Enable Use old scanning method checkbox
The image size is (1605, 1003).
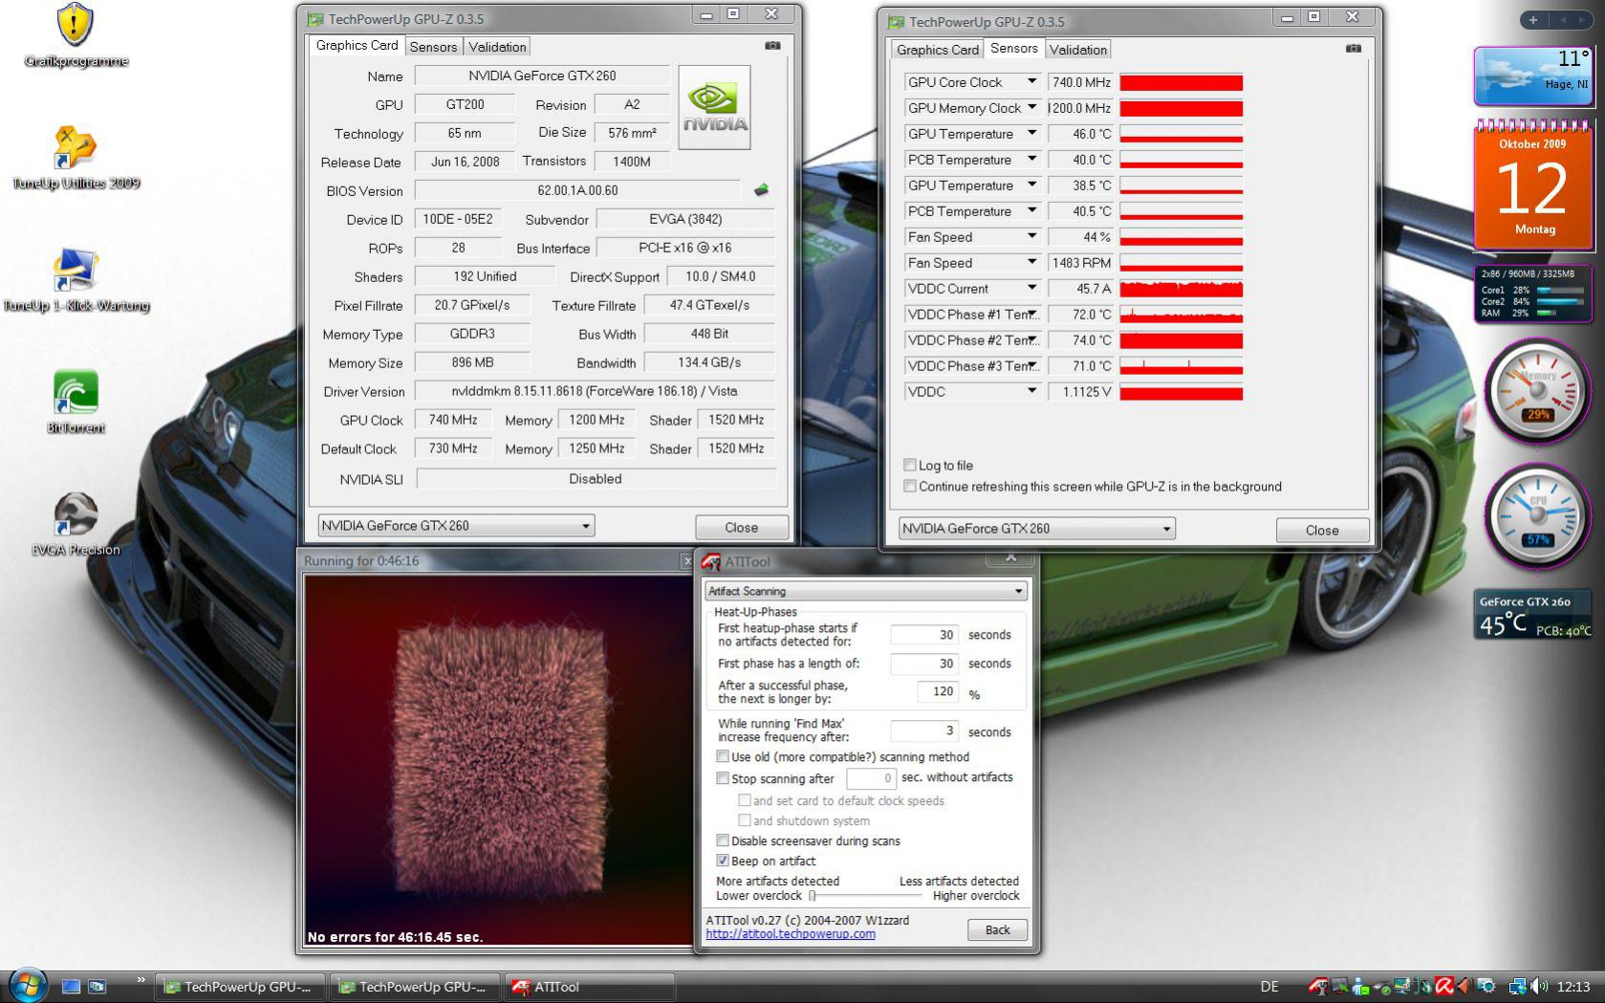(723, 756)
